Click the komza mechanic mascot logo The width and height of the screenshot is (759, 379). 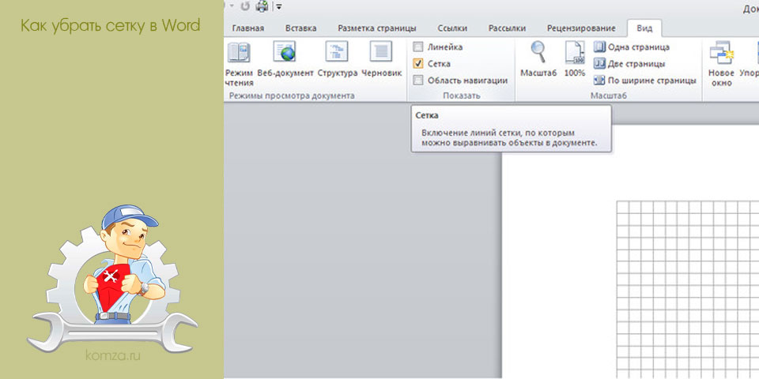[111, 277]
